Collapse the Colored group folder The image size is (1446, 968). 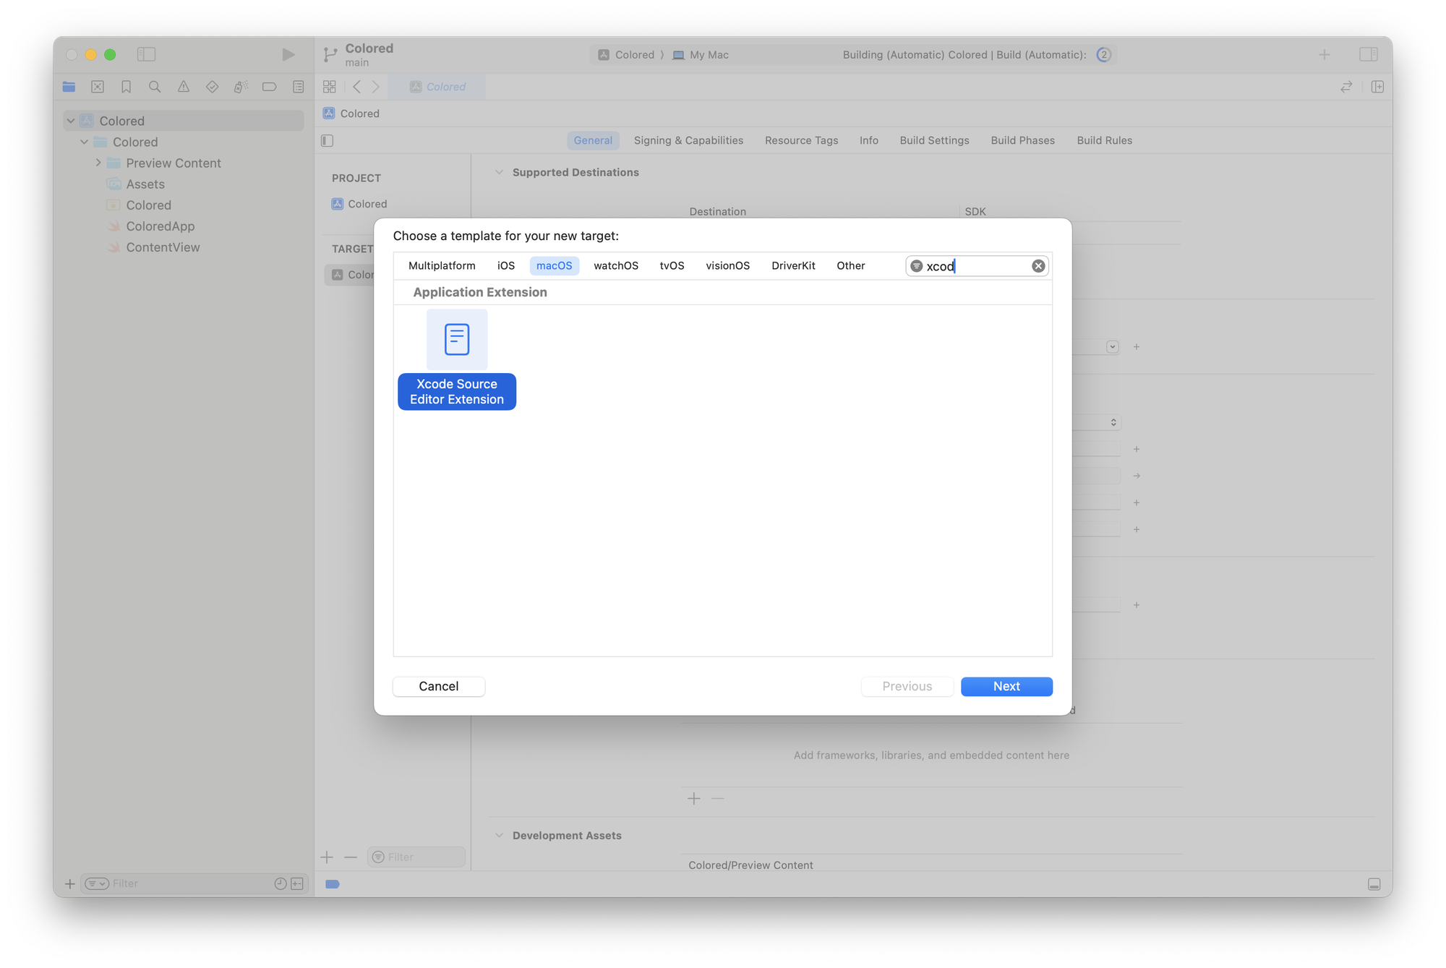click(x=85, y=142)
